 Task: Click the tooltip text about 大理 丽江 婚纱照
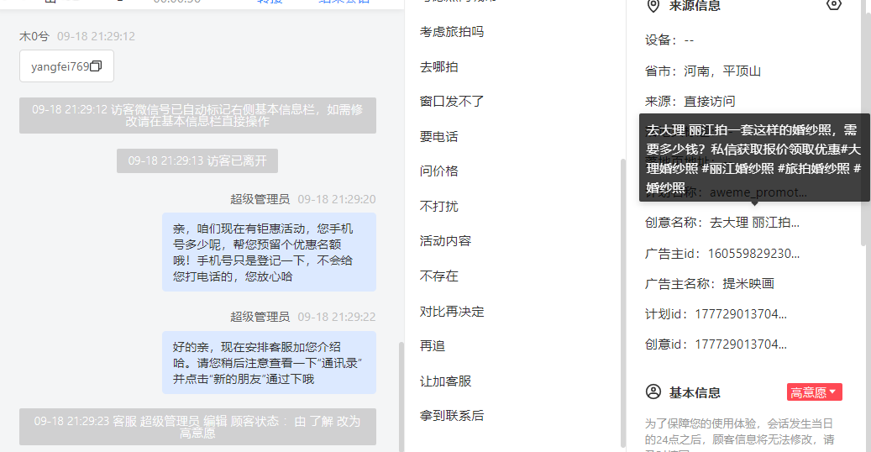point(753,159)
